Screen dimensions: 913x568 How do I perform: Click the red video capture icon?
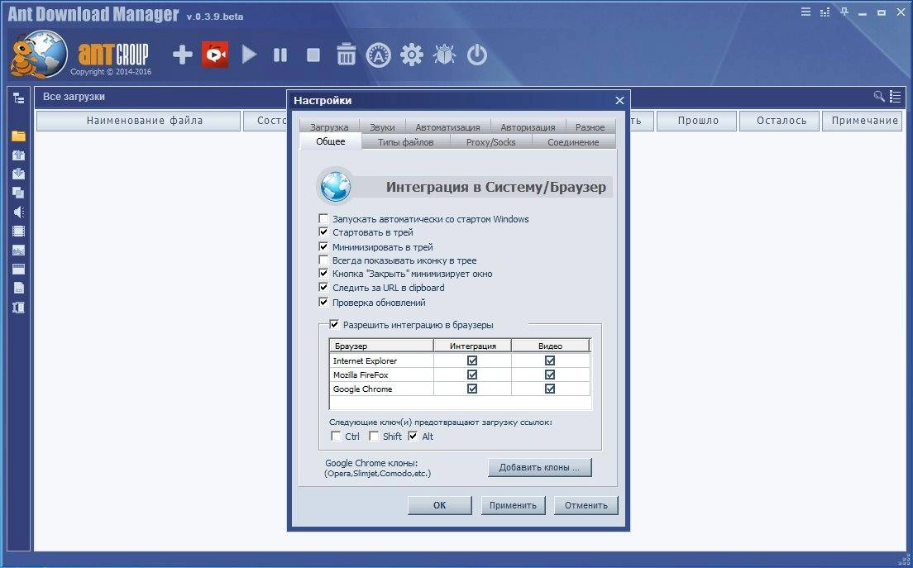point(215,55)
